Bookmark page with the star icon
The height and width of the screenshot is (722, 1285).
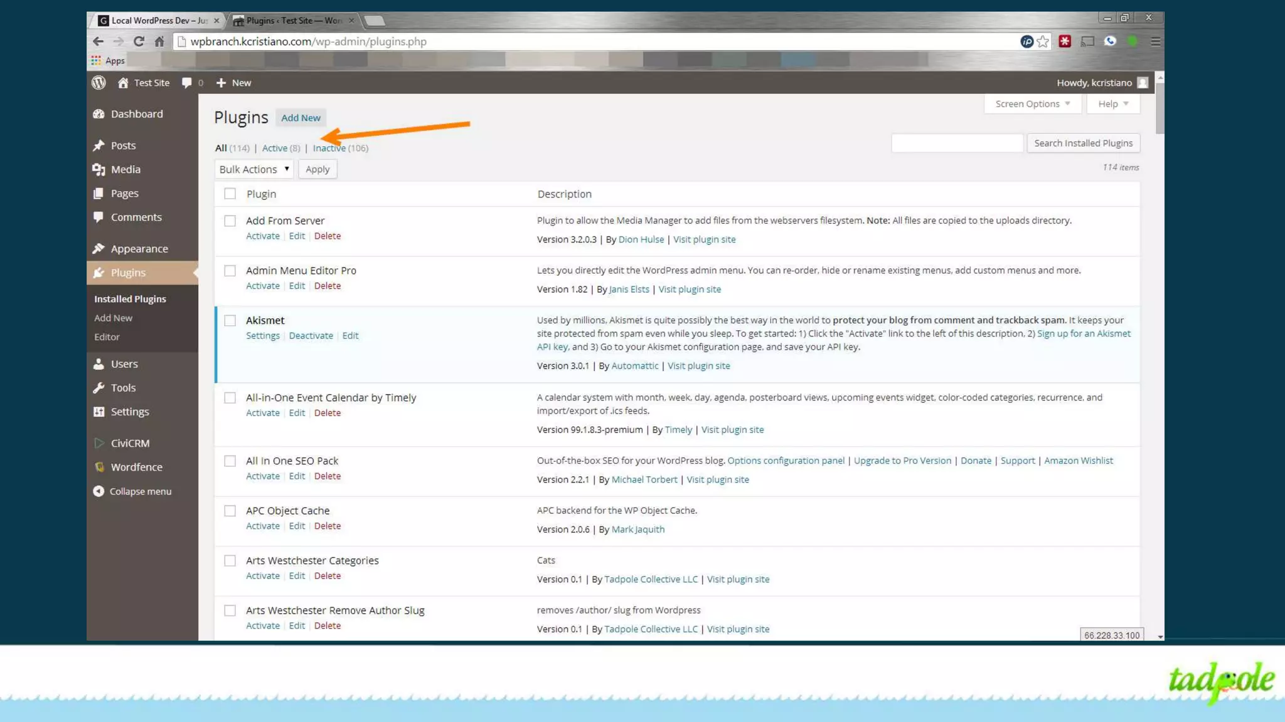pyautogui.click(x=1043, y=41)
